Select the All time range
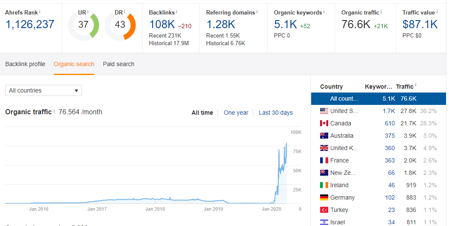 202,113
